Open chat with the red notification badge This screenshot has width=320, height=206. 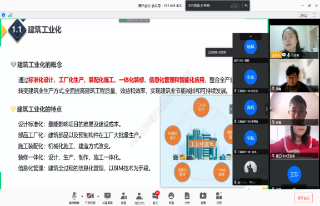[x=156, y=198]
